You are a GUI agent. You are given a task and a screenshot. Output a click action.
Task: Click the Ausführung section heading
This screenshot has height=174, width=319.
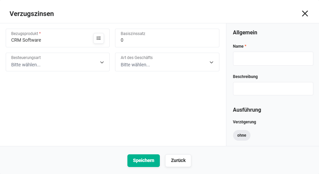pos(247,110)
